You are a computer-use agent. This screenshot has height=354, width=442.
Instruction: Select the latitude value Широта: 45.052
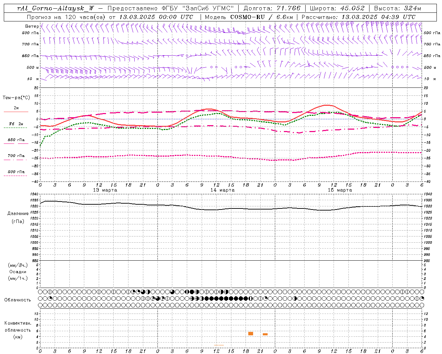[337, 8]
